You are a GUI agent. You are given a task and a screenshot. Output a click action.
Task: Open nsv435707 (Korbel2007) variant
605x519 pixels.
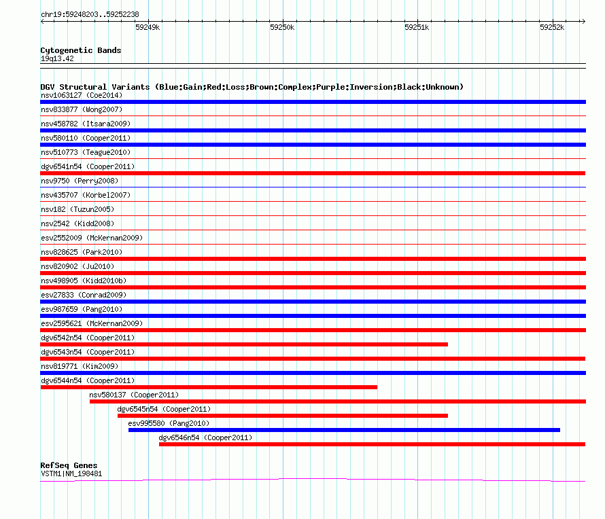tap(86, 195)
